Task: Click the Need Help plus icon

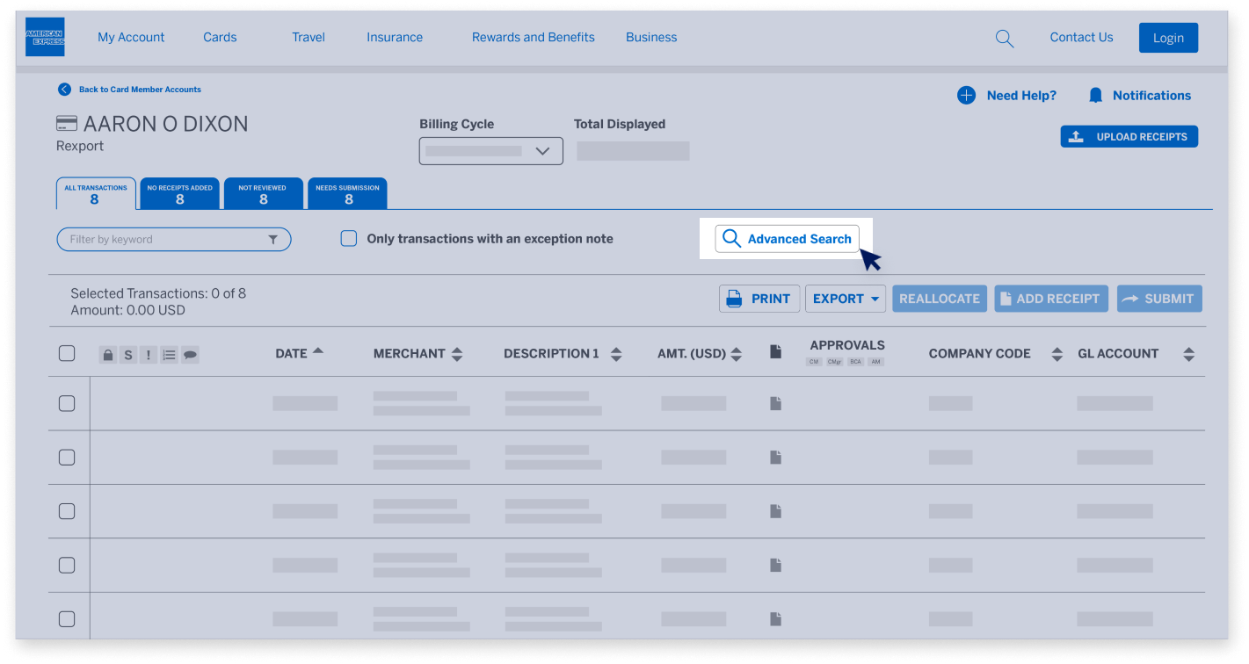Action: (966, 95)
